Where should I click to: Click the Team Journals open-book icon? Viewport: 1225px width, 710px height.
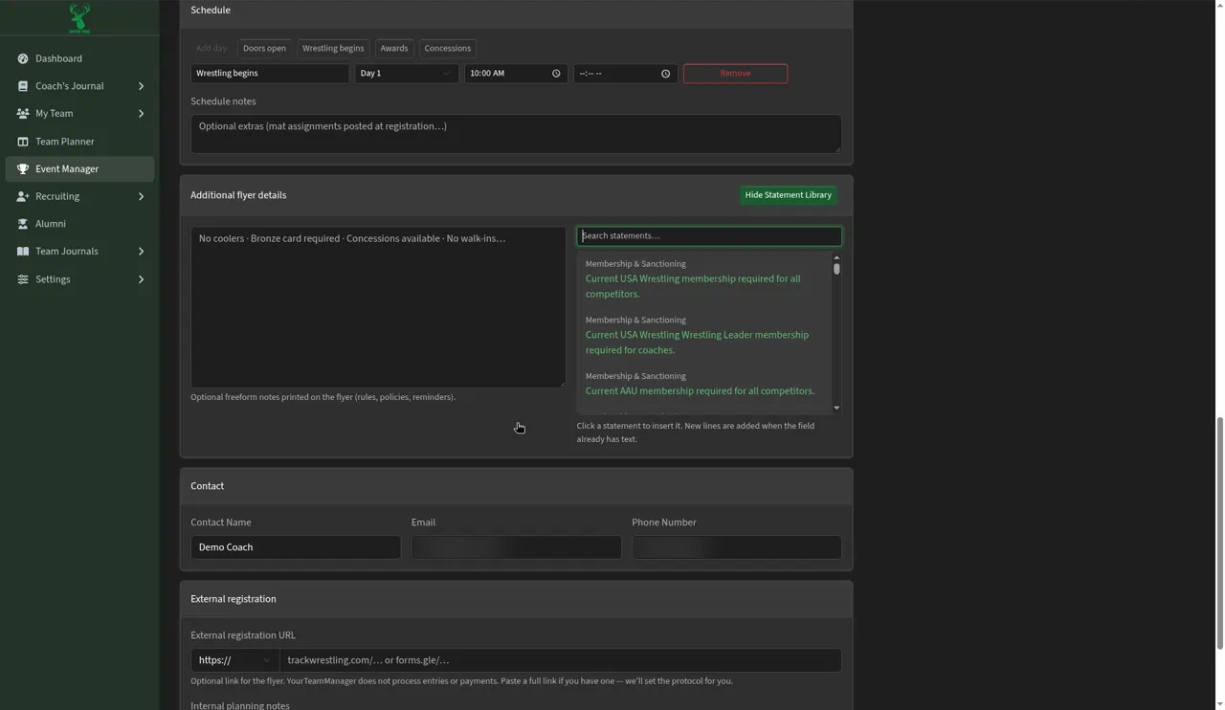23,252
